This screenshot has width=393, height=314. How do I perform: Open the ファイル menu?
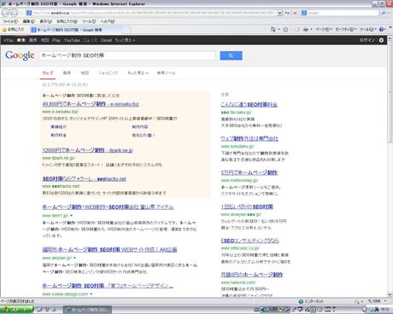[x=10, y=21]
